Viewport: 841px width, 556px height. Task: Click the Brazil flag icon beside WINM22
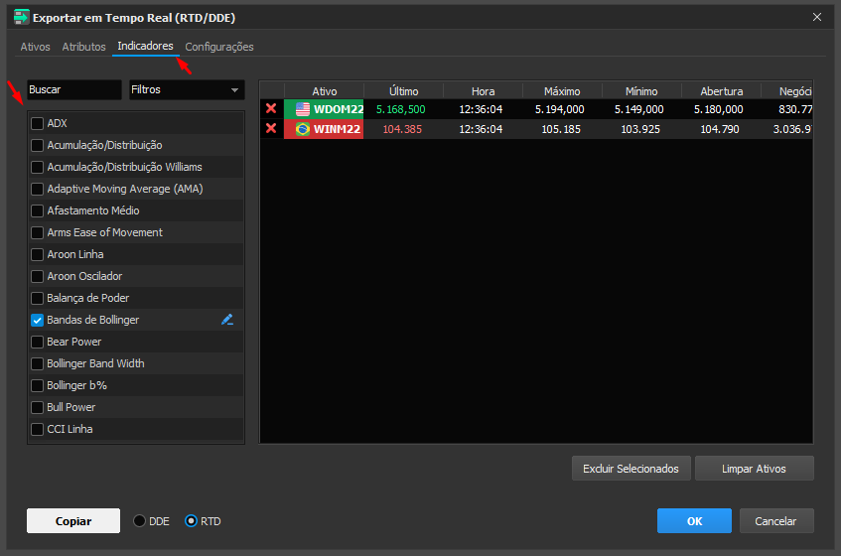(x=303, y=129)
